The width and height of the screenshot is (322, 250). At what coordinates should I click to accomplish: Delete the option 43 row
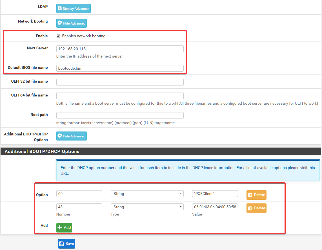click(256, 208)
